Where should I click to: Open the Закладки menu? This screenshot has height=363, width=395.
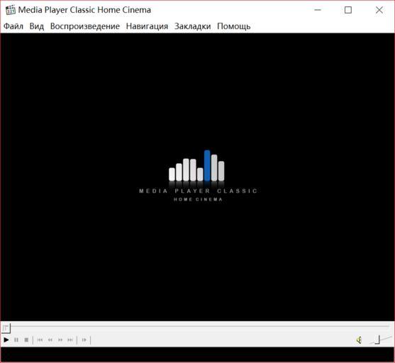pyautogui.click(x=193, y=26)
